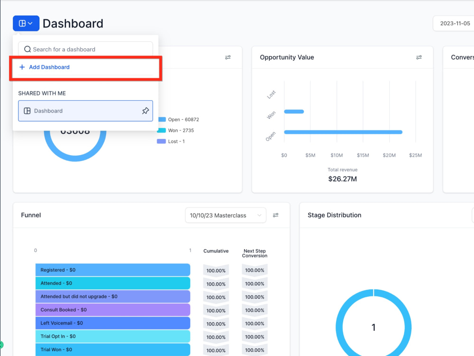474x356 pixels.
Task: Select Attended but did not upgrade stage
Action: coord(113,296)
